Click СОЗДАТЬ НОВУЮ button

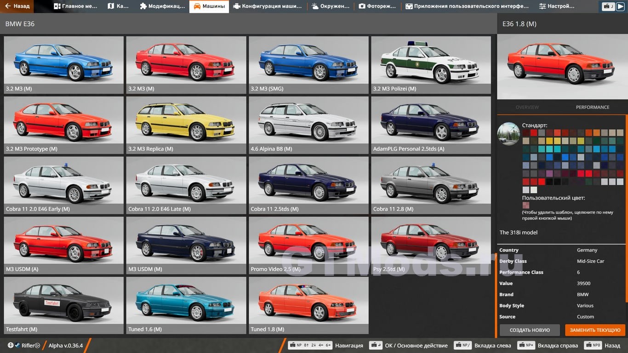(x=530, y=330)
